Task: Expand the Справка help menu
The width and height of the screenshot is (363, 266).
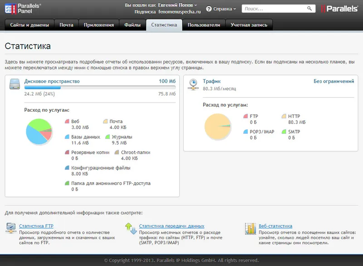Action: click(225, 9)
